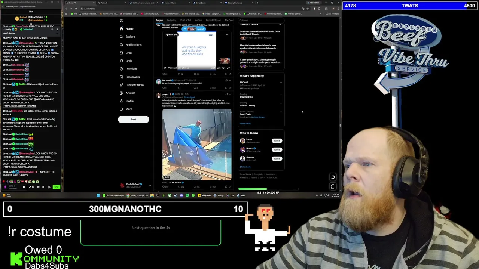This screenshot has height=269, width=479.
Task: Collapse the Today's News panel
Action: pyautogui.click(x=280, y=24)
